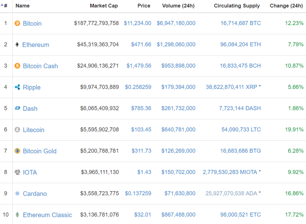
Task: Click supply 54,090,733 LTC
Action: tap(241, 129)
